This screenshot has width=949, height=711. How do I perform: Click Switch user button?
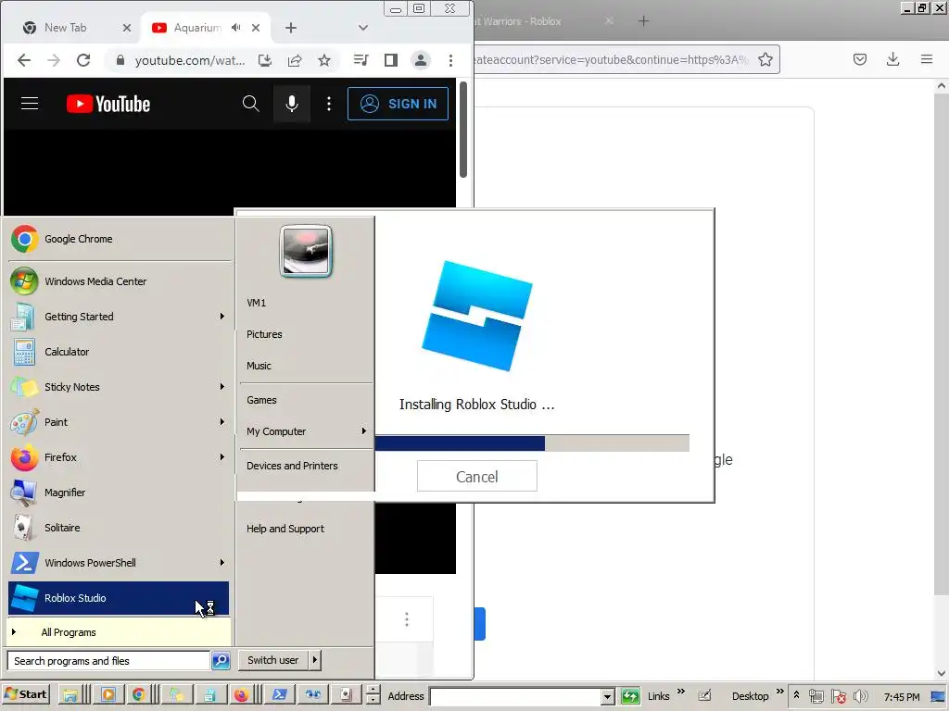tap(273, 660)
